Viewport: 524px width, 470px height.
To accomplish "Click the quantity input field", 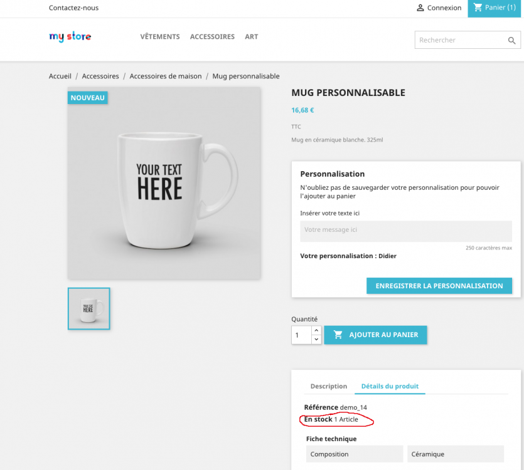I will pyautogui.click(x=301, y=335).
